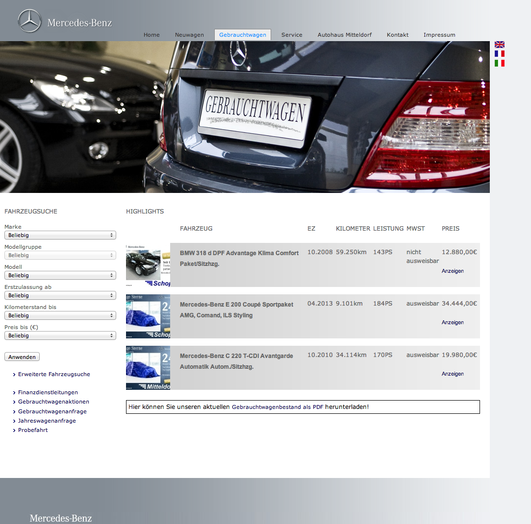Open the Preis bis (€) dropdown

[x=60, y=335]
